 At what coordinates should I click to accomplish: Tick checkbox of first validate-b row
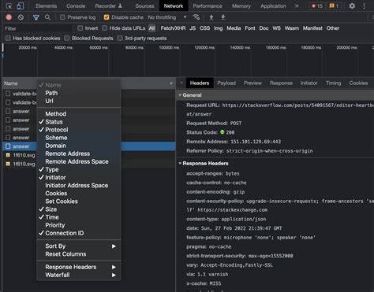(8, 94)
